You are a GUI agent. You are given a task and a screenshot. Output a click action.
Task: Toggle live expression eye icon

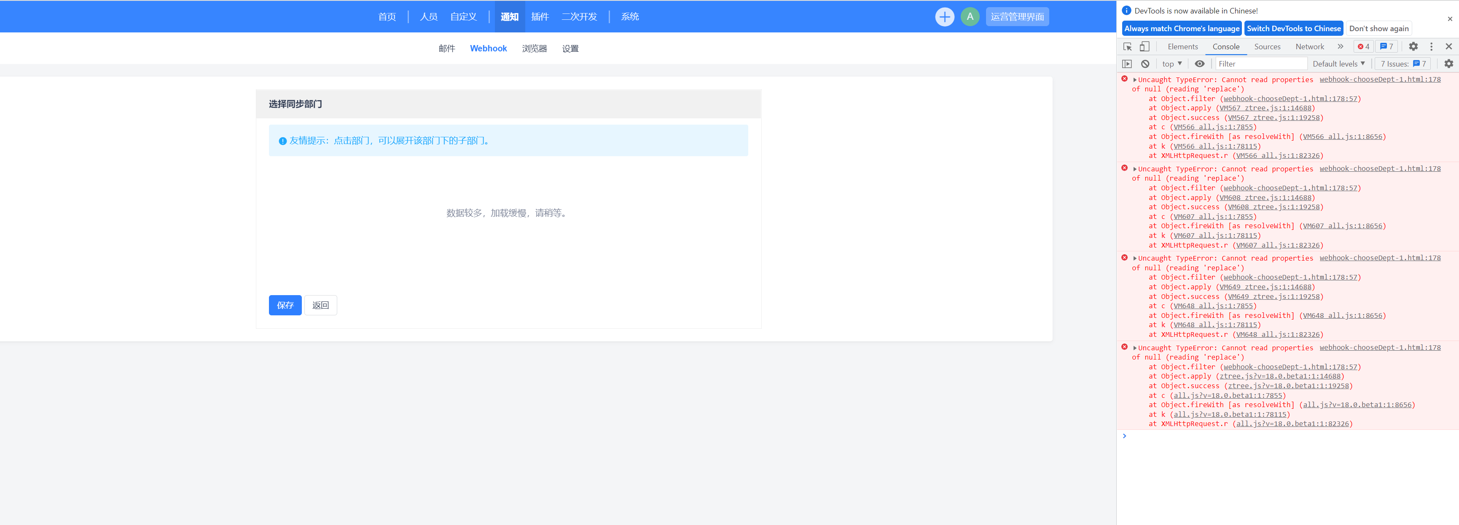[x=1200, y=64]
